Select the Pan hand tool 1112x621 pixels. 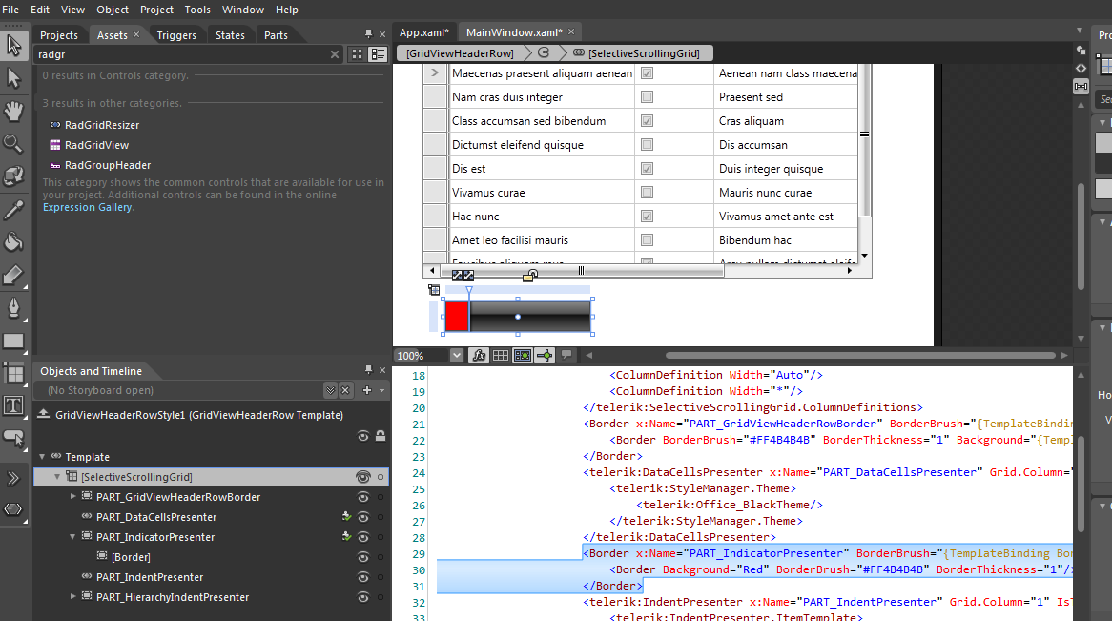point(13,111)
